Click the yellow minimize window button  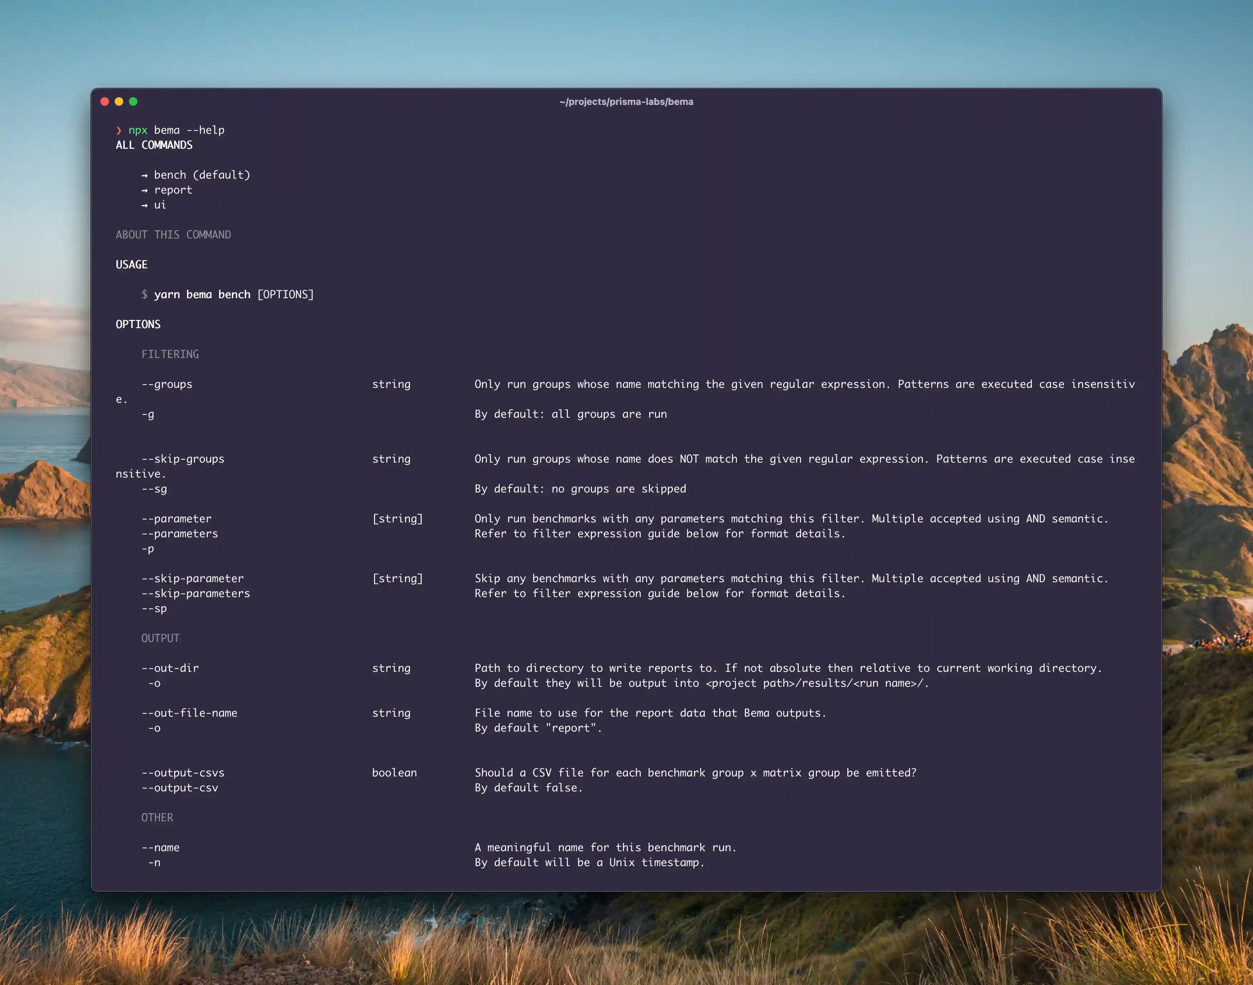point(119,101)
